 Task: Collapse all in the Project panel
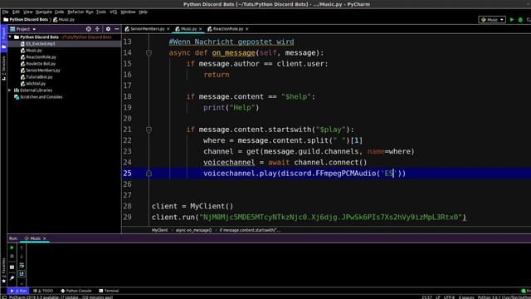(x=97, y=29)
